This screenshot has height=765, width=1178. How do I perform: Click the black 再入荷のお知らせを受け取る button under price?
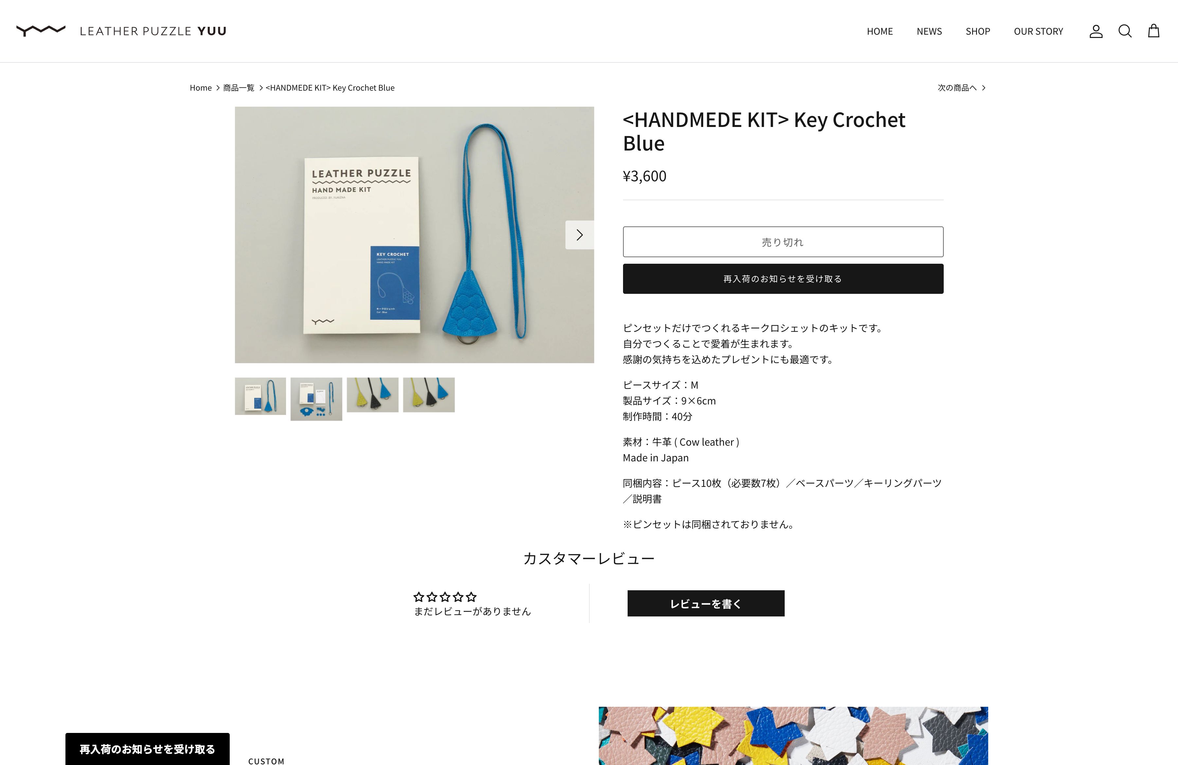pos(783,278)
